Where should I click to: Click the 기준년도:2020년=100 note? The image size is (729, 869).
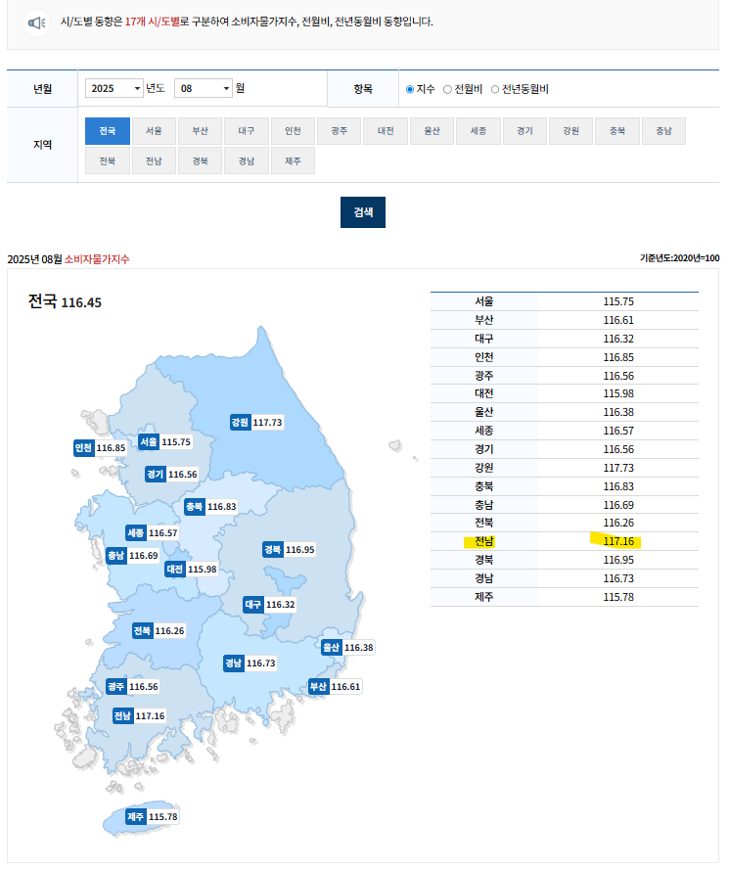(680, 257)
